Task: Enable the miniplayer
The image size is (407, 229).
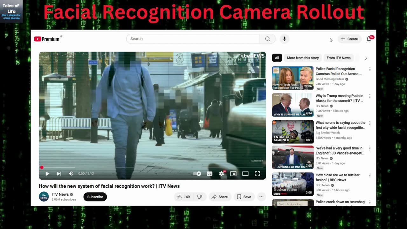Action: (x=233, y=174)
